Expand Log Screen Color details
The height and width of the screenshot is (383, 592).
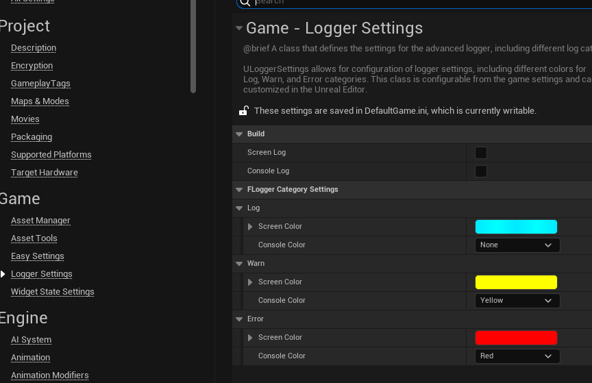pyautogui.click(x=250, y=227)
